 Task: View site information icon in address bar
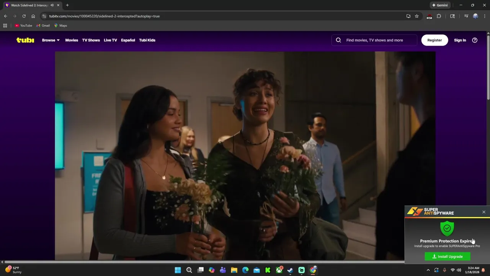[x=44, y=16]
